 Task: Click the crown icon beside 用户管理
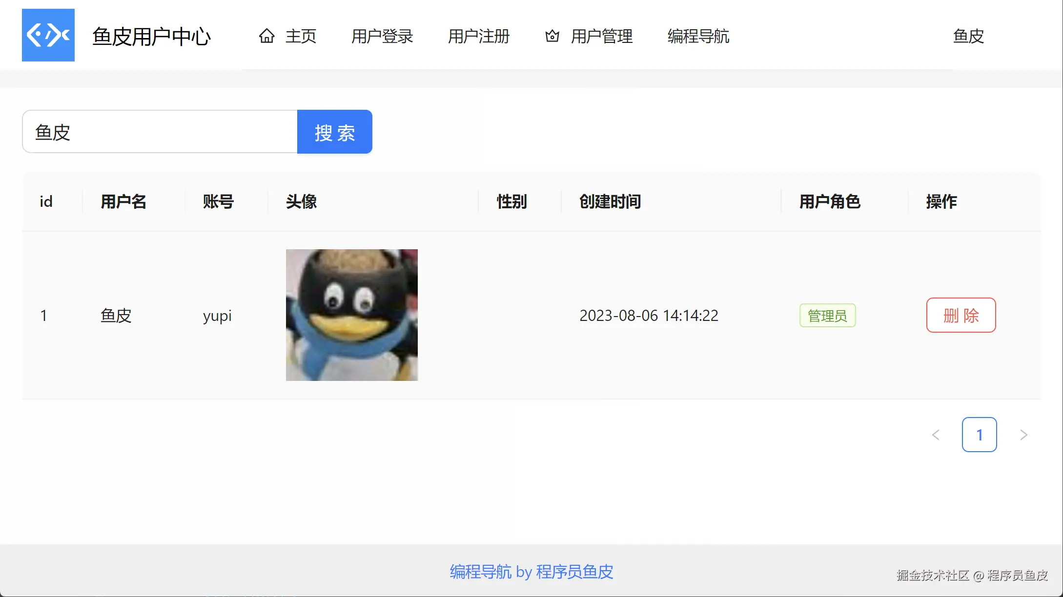click(x=552, y=36)
